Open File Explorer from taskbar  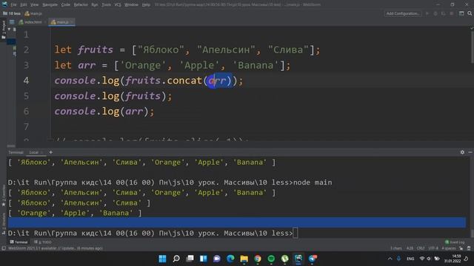click(x=244, y=259)
